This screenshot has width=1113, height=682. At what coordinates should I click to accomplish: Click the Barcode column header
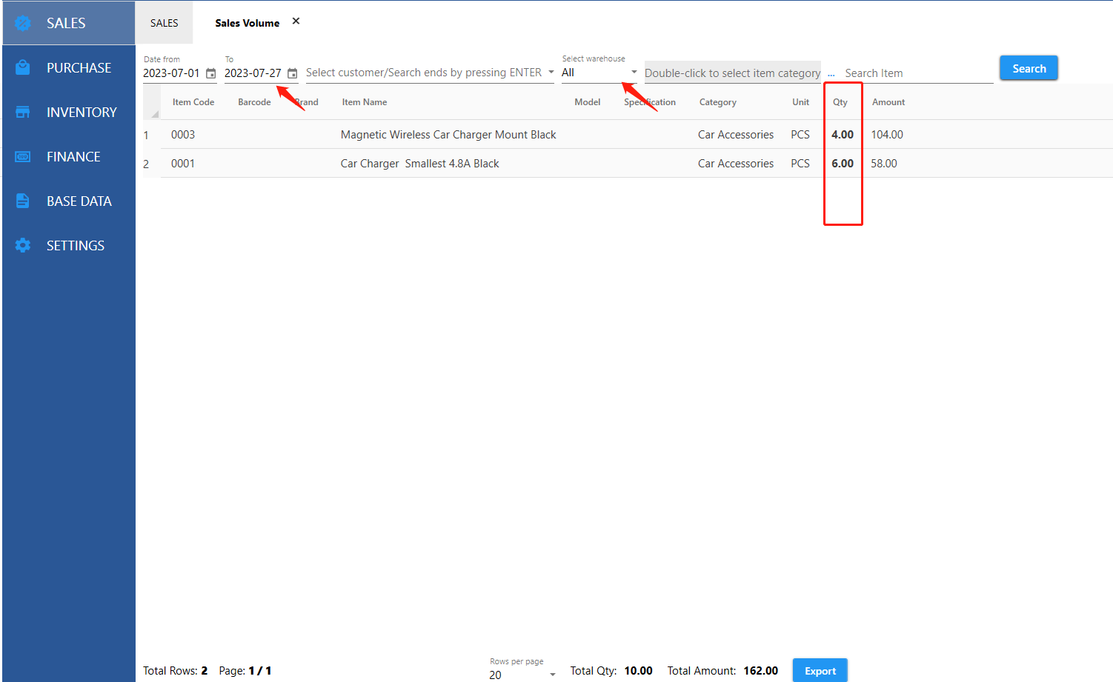(254, 102)
